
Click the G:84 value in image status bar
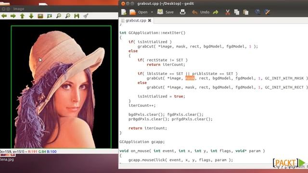pos(42,151)
